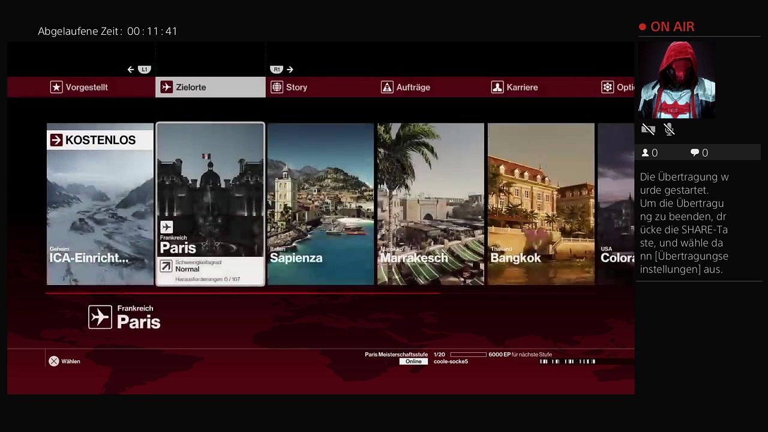The height and width of the screenshot is (432, 768).
Task: Click the X Wählen button icon
Action: pos(54,361)
